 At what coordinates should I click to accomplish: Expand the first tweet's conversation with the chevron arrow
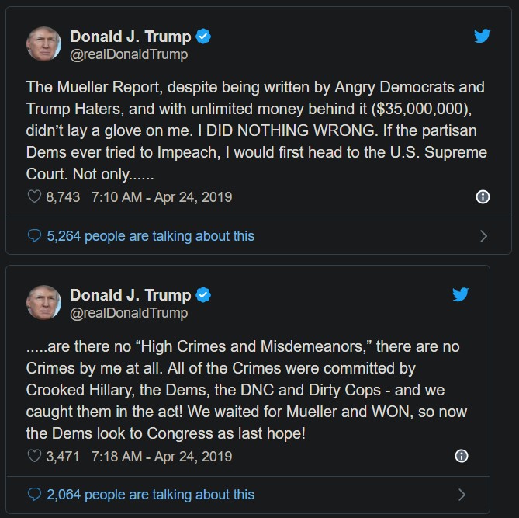click(483, 236)
